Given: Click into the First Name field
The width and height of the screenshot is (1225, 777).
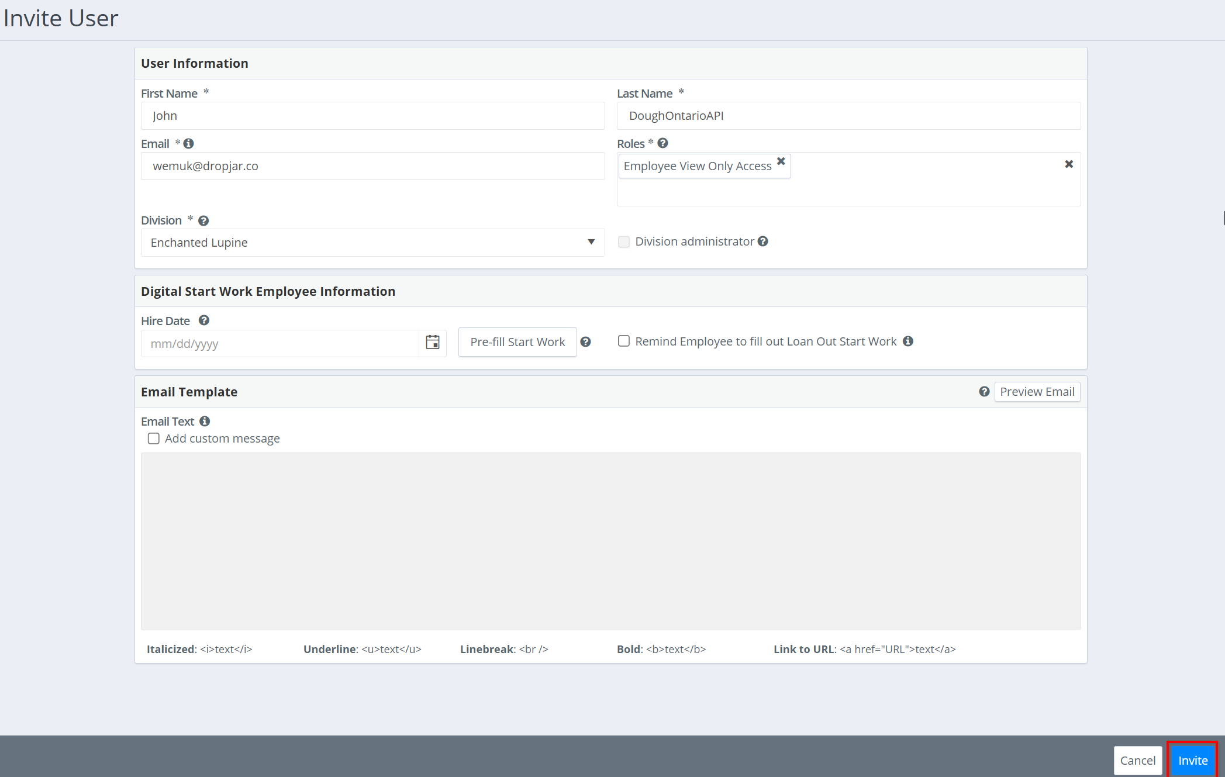Looking at the screenshot, I should [372, 116].
